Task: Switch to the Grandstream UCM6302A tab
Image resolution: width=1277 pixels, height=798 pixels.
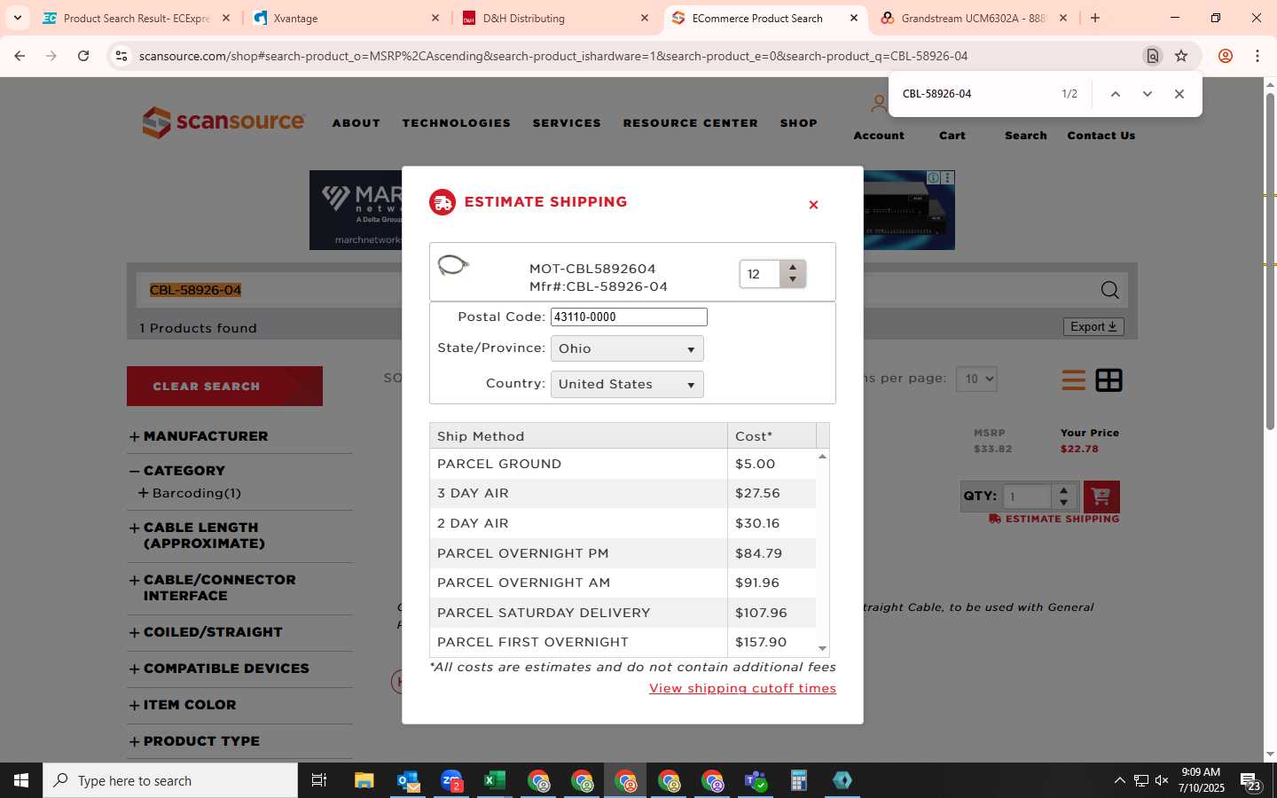Action: point(974,18)
